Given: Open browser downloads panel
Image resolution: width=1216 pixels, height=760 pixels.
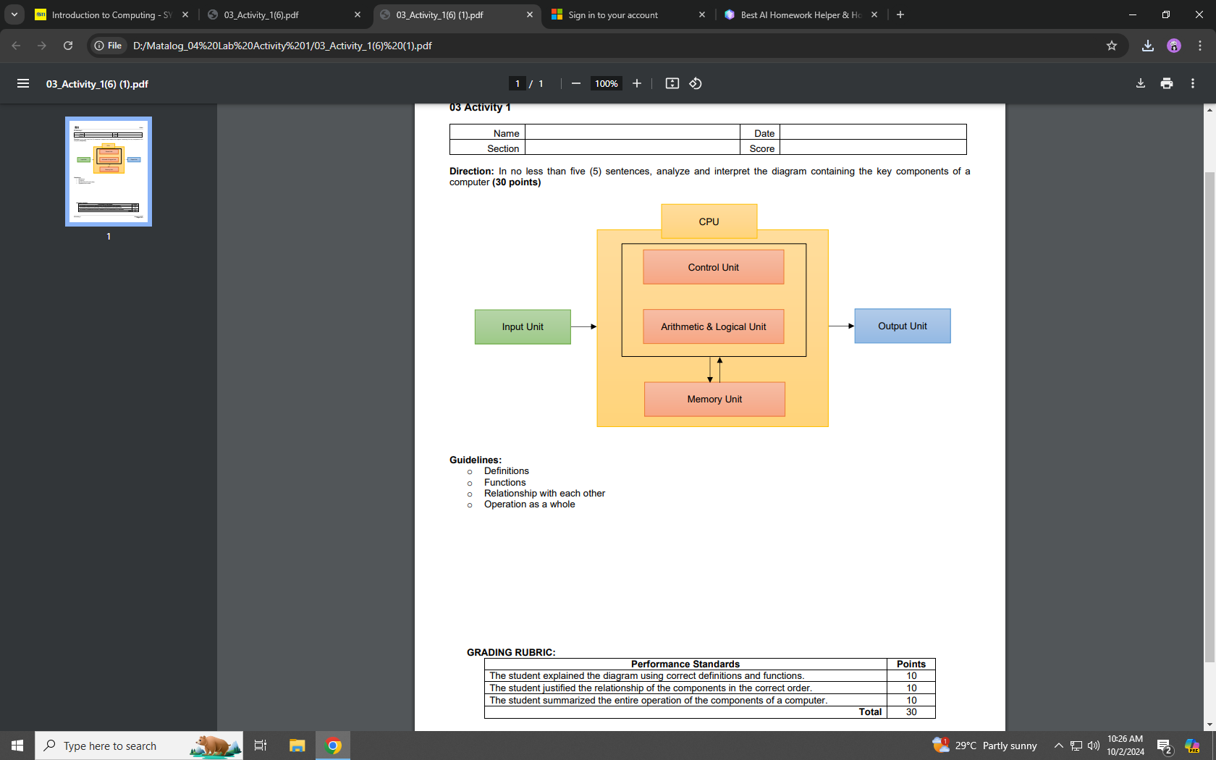Looking at the screenshot, I should [1148, 46].
